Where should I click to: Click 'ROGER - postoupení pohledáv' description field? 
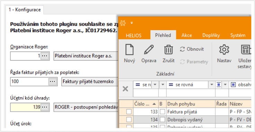(86, 107)
